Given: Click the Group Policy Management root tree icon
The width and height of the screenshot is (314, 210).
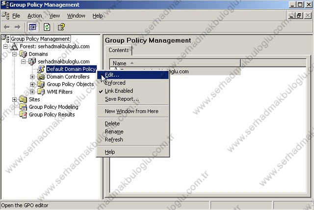Looking at the screenshot, I should [x=5, y=39].
